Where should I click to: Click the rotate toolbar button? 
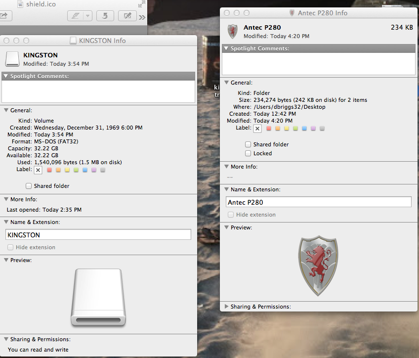pos(105,16)
